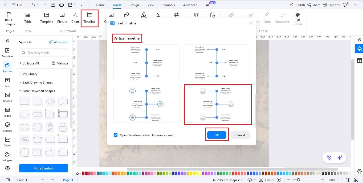Switch to the View tab
Image resolution: width=363 pixels, height=183 pixels.
tap(151, 5)
